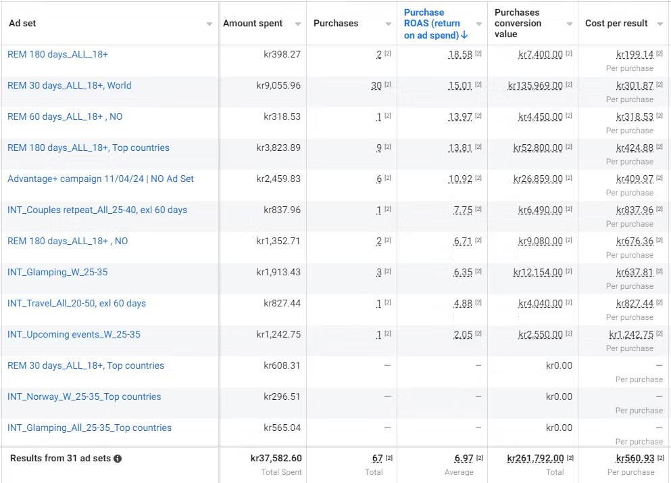Viewport: 671px width, 483px height.
Task: Click the Purchases conversion value header
Action: [x=518, y=23]
